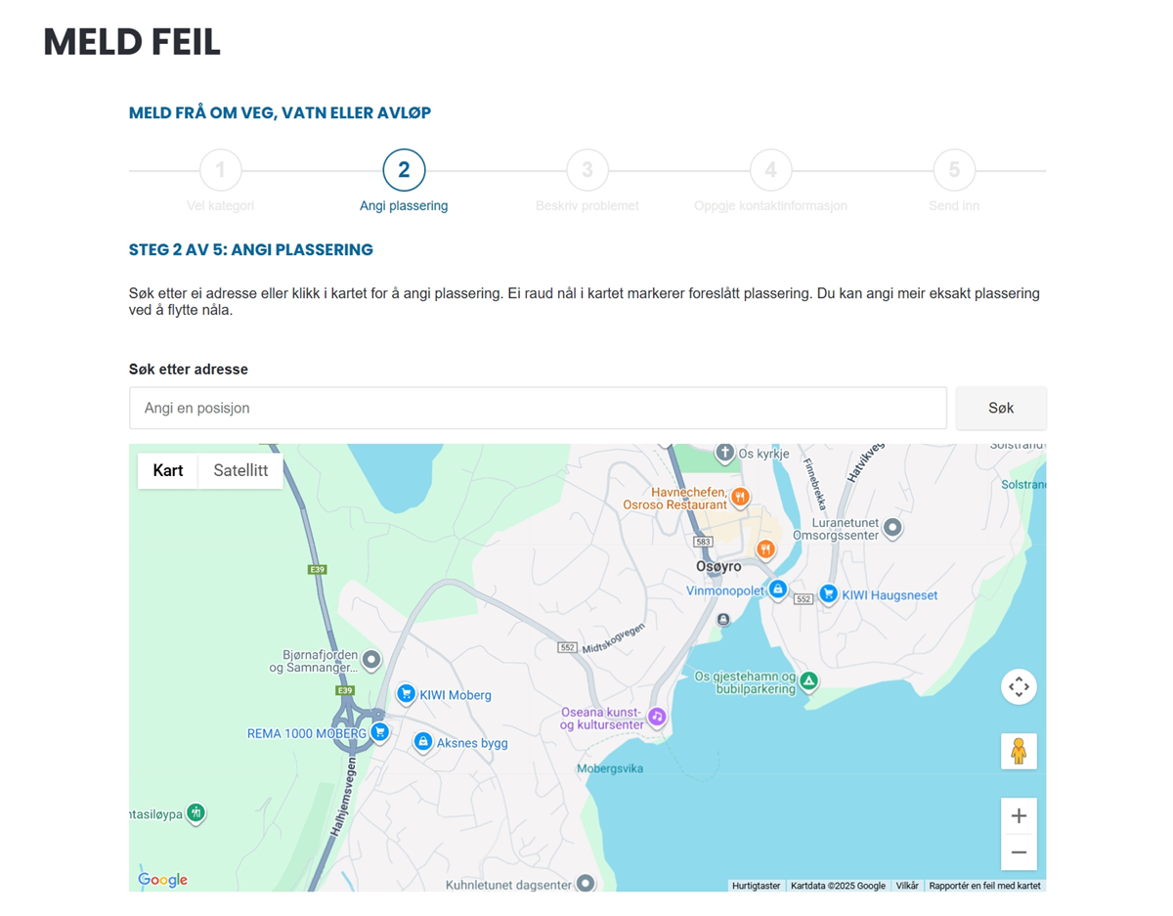Click the Pegman Street View icon

click(x=1019, y=751)
